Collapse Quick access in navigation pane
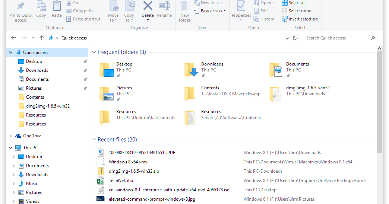This screenshot has height=204, width=389. tap(11, 52)
